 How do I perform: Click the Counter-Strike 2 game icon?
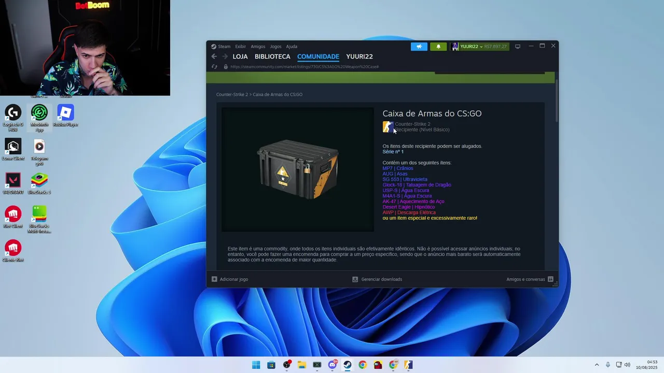388,126
